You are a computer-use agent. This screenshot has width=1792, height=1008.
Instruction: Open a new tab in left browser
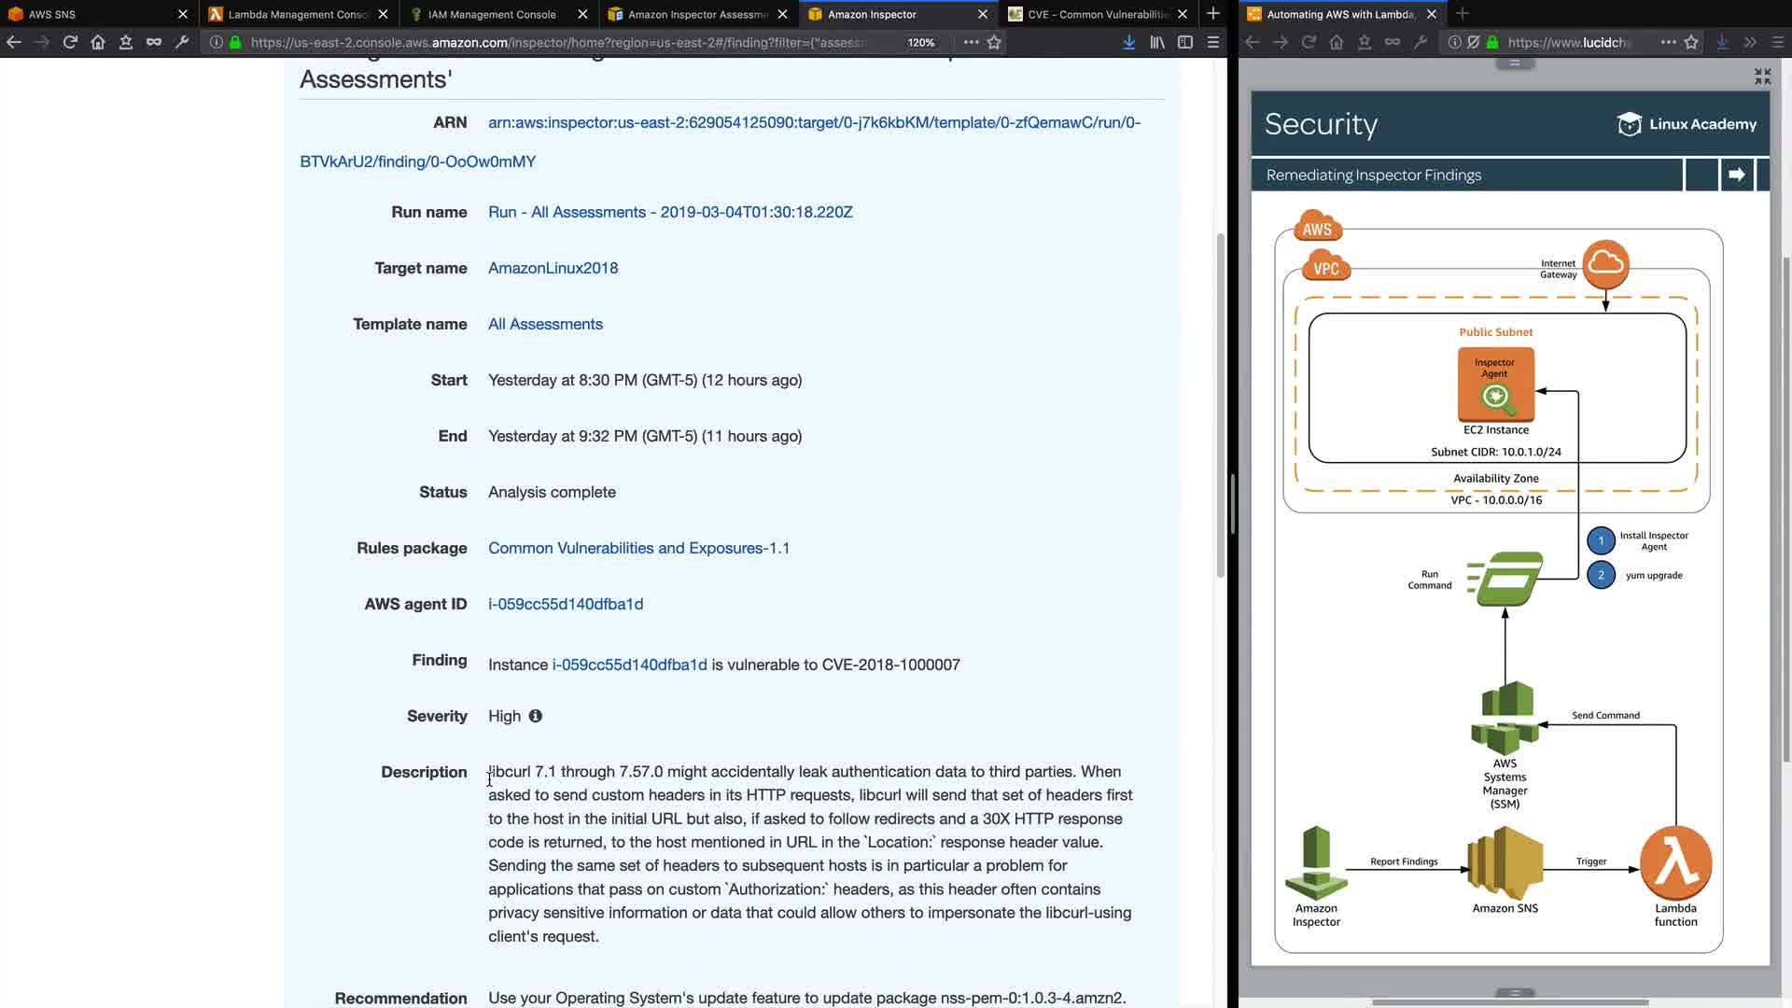pos(1213,14)
